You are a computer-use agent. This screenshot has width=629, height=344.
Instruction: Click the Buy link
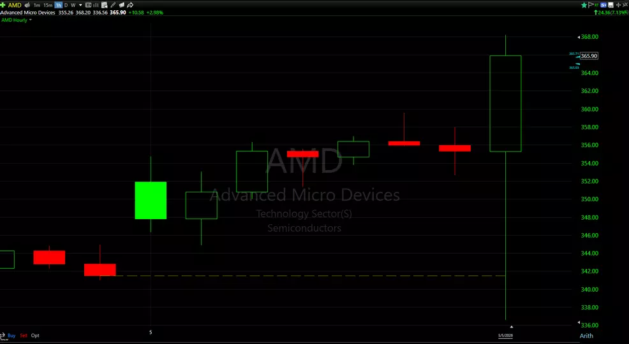coord(11,336)
